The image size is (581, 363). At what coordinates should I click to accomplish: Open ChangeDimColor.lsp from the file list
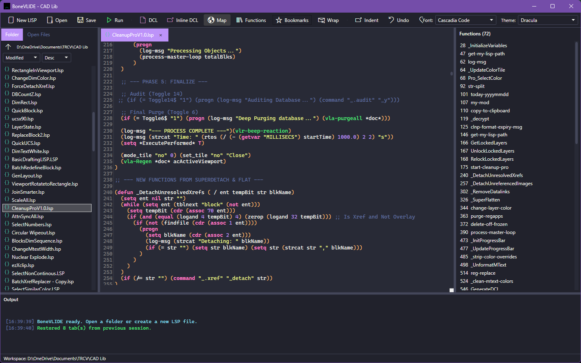[34, 78]
